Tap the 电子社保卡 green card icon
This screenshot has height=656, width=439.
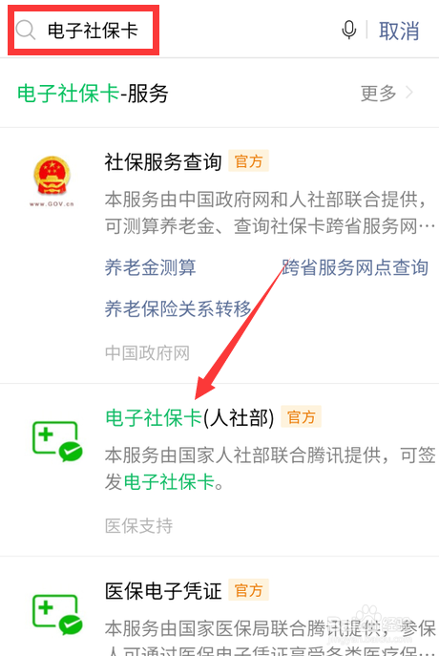57,441
